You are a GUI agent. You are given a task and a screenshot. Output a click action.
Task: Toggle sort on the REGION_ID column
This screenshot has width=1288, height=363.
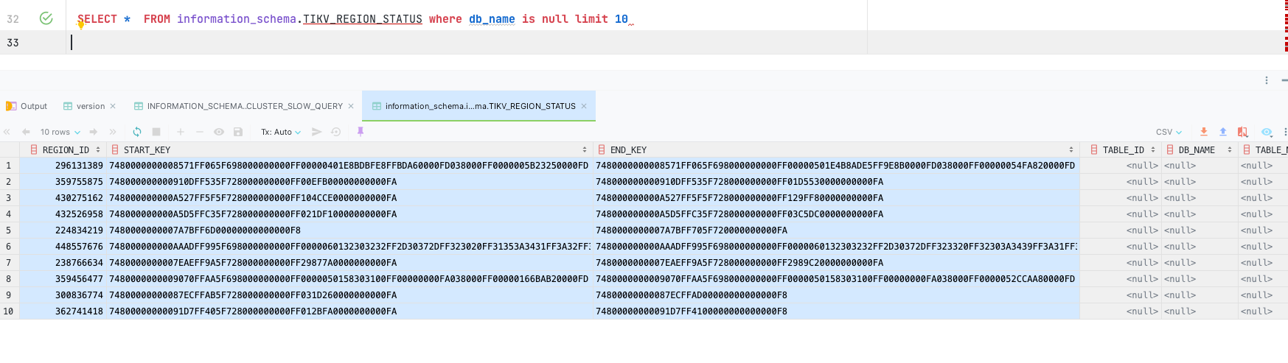[97, 149]
